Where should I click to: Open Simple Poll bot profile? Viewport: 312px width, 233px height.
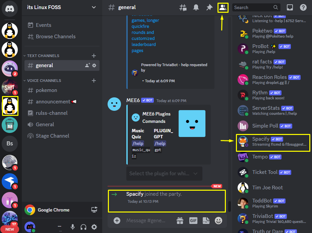point(272,126)
